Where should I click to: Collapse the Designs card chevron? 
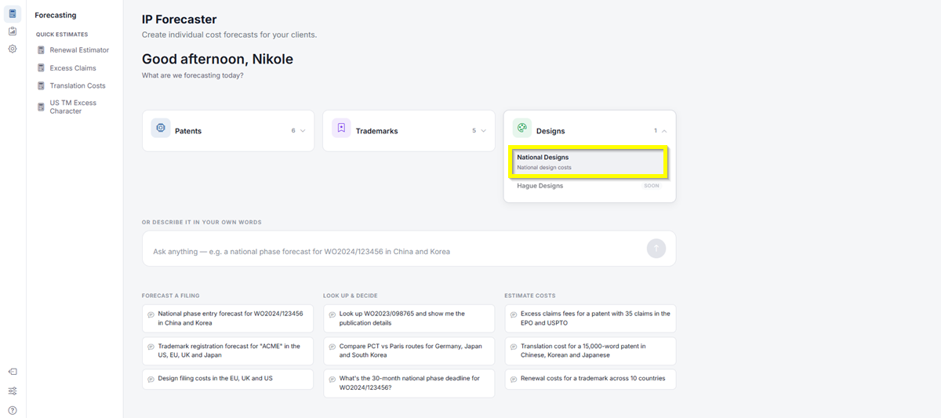point(665,131)
